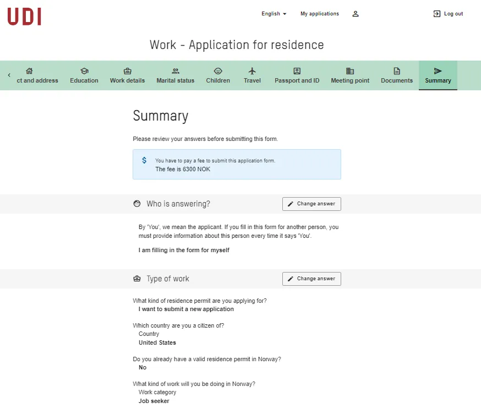Image resolution: width=481 pixels, height=408 pixels.
Task: Change answer for Type of work section
Action: (x=311, y=279)
